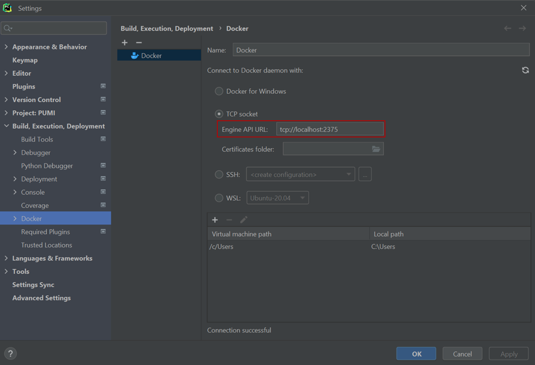Open the Settings Sync page

33,285
